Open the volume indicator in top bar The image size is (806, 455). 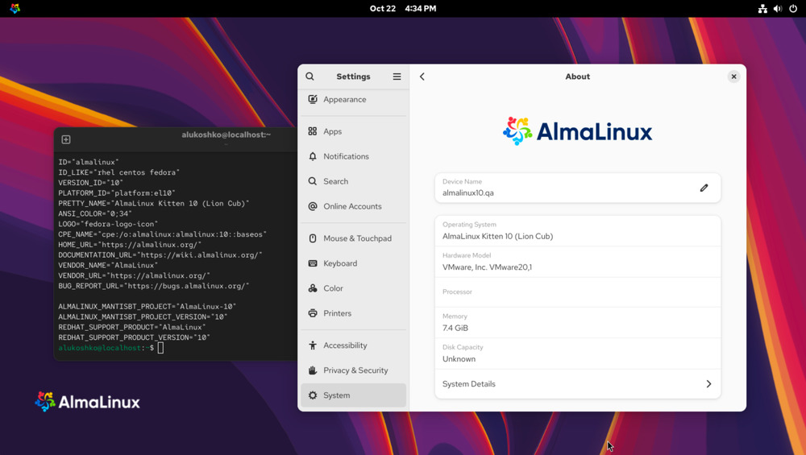pos(778,9)
